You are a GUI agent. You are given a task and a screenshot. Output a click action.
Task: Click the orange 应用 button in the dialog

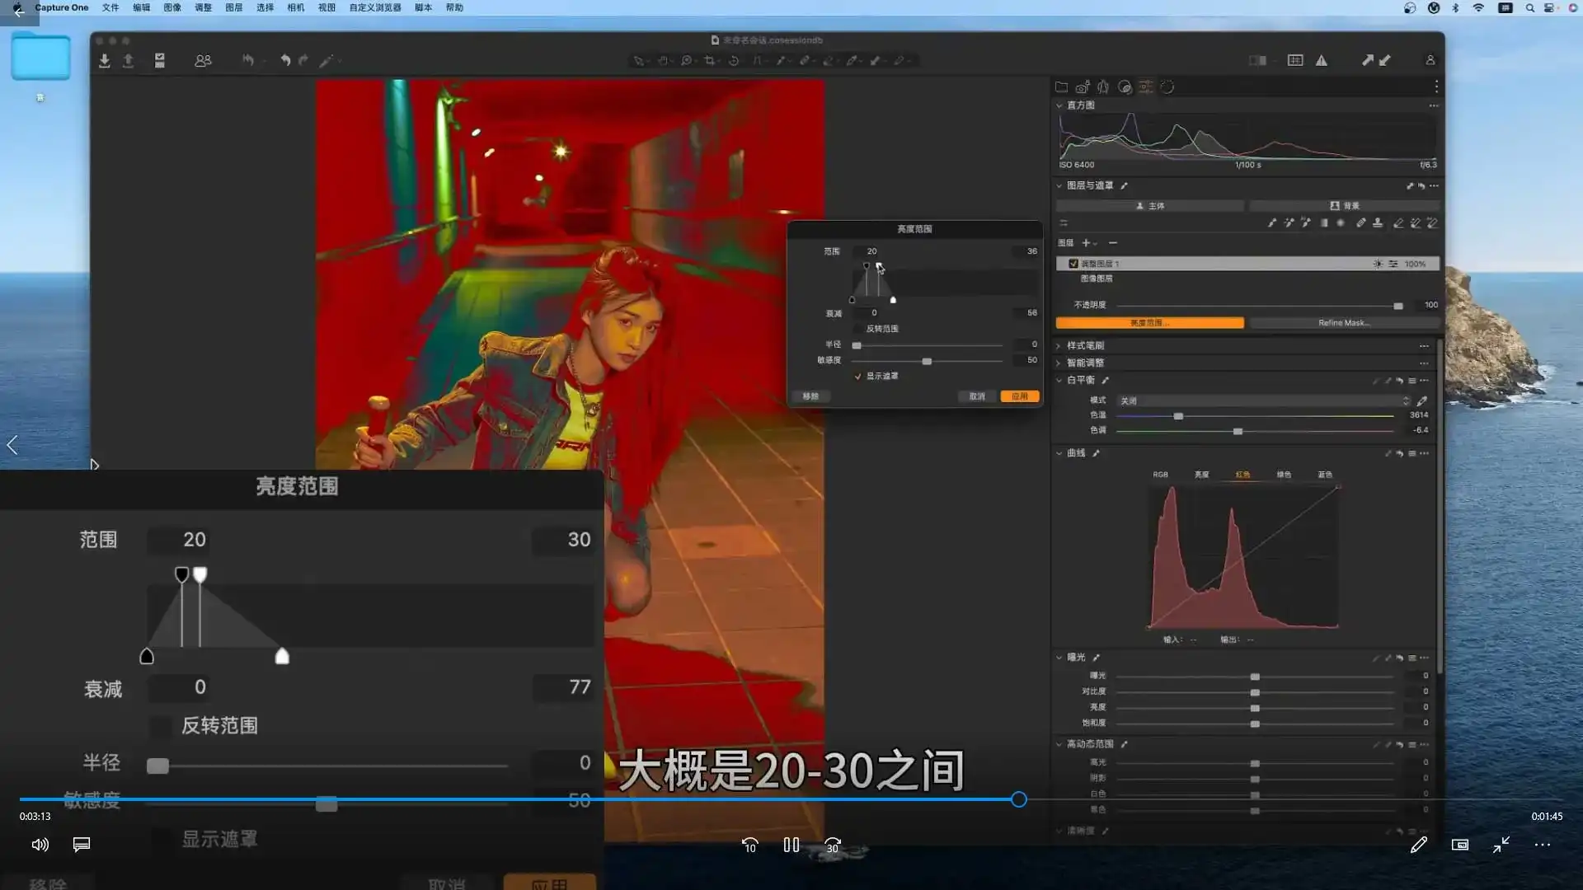coord(1020,396)
